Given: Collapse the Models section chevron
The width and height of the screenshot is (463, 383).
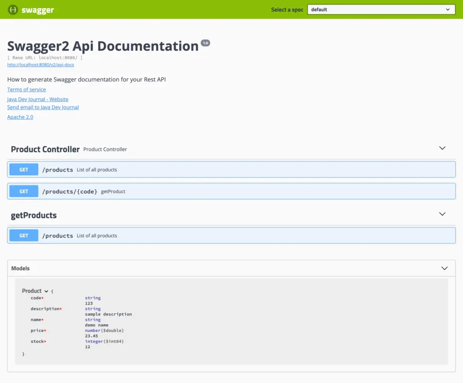Looking at the screenshot, I should point(444,268).
